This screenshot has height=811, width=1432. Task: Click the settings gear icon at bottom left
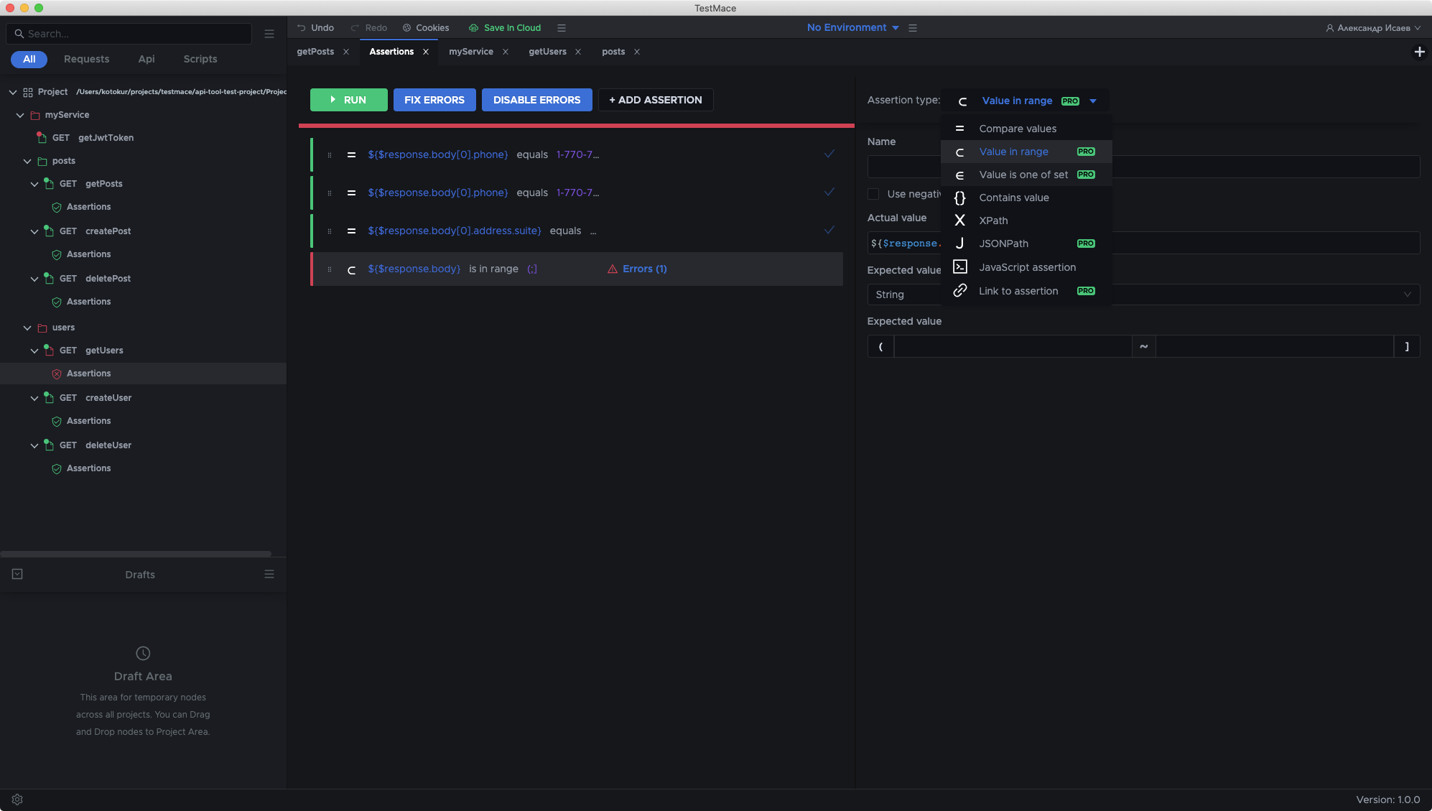pyautogui.click(x=17, y=800)
